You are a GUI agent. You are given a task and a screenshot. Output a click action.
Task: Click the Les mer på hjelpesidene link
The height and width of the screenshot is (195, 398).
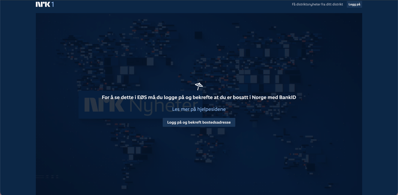199,109
